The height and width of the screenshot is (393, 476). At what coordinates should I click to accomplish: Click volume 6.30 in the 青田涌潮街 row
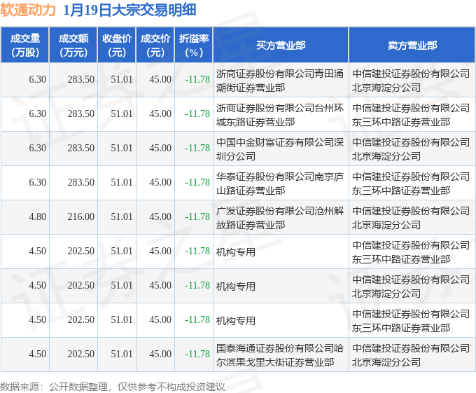click(x=38, y=80)
